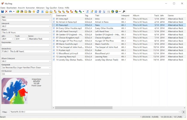
Task: Open the Konverter menu
Action: pos(30,8)
